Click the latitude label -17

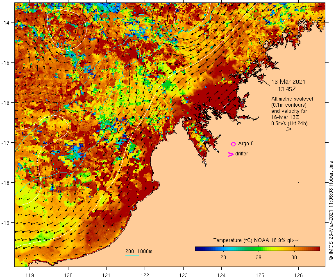pos(5,143)
